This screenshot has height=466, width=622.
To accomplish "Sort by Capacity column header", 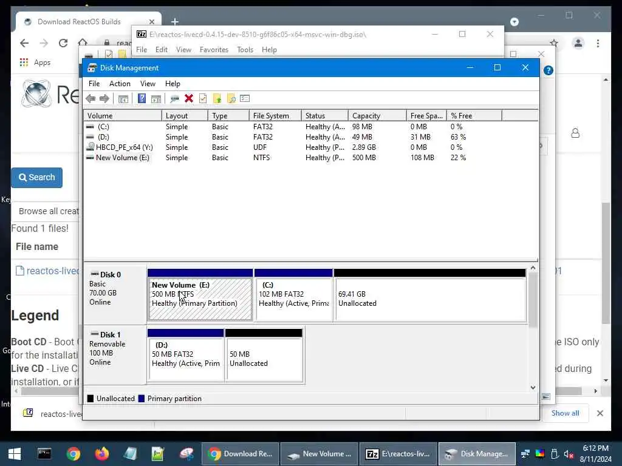I will click(x=377, y=116).
